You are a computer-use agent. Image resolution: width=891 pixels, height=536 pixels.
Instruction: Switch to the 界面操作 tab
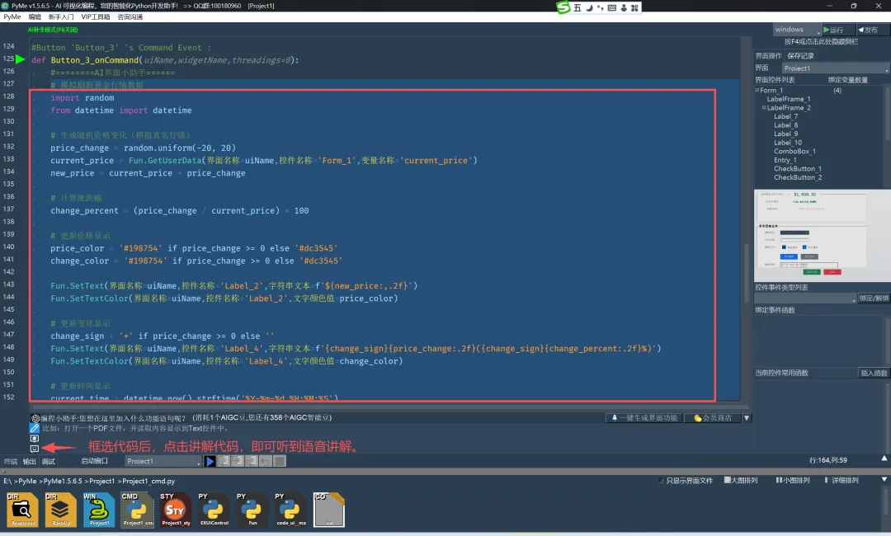pos(769,55)
